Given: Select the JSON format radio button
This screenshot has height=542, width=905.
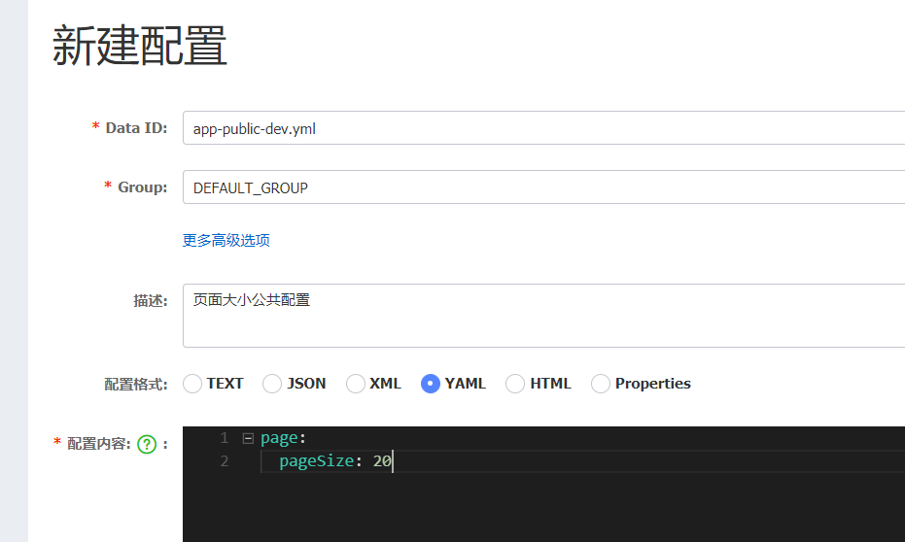Looking at the screenshot, I should 272,384.
